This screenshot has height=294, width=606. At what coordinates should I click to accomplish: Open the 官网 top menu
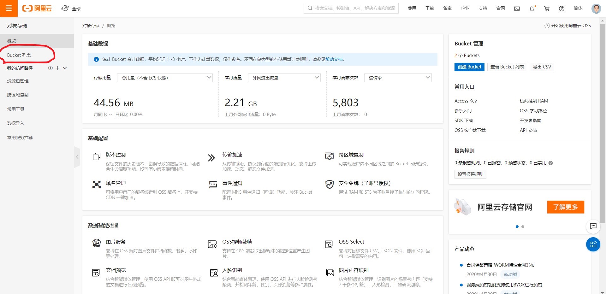[x=501, y=9]
